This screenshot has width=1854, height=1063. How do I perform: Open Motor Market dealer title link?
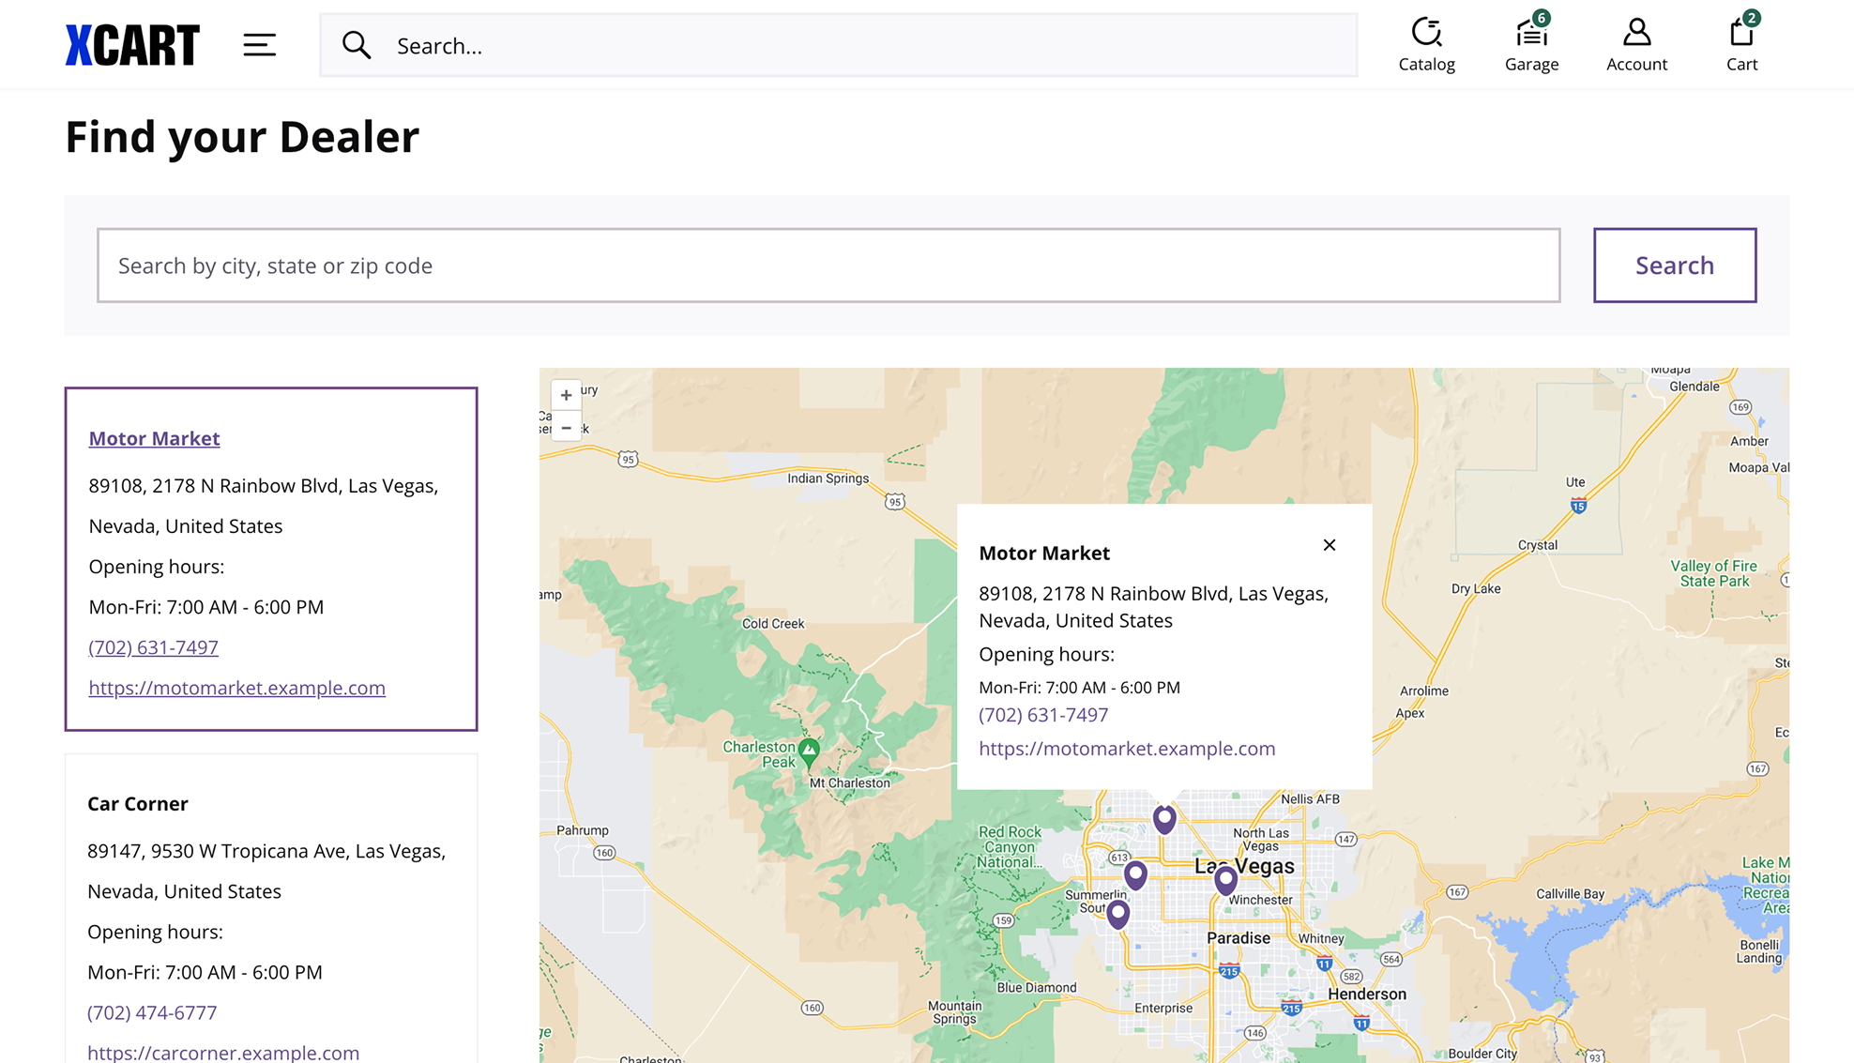click(x=154, y=438)
